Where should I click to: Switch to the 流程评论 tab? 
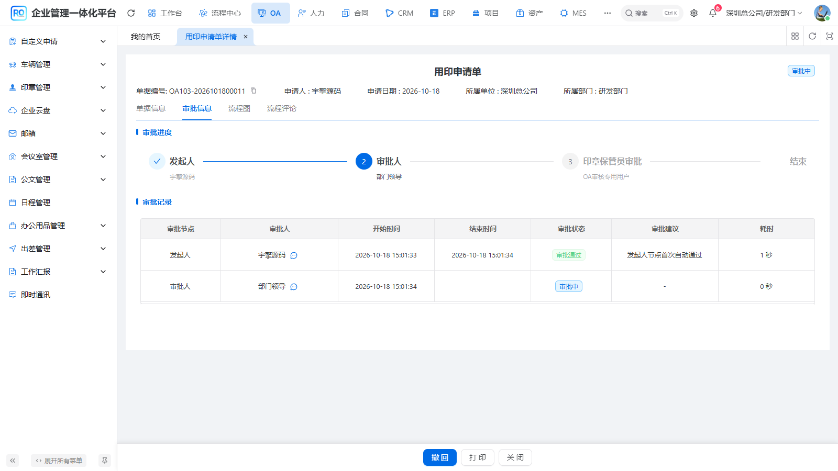(x=282, y=108)
